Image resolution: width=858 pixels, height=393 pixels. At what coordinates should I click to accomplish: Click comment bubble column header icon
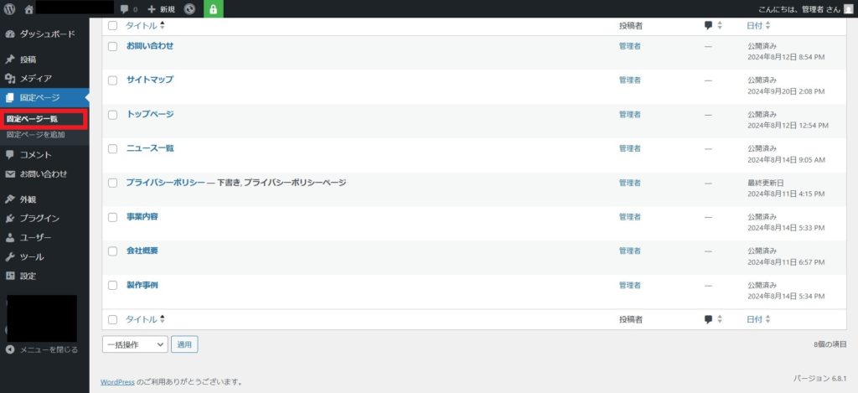[708, 26]
